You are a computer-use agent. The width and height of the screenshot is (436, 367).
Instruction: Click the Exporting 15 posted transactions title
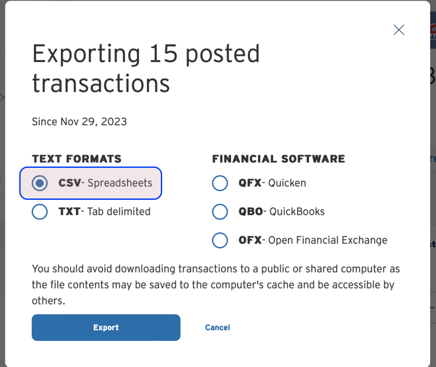(x=146, y=69)
